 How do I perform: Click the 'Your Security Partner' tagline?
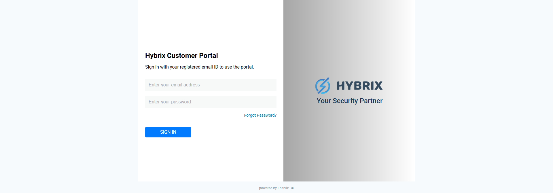[x=350, y=101]
